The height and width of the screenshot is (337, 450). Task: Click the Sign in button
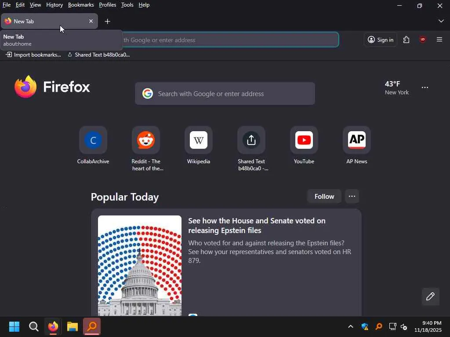pos(381,39)
